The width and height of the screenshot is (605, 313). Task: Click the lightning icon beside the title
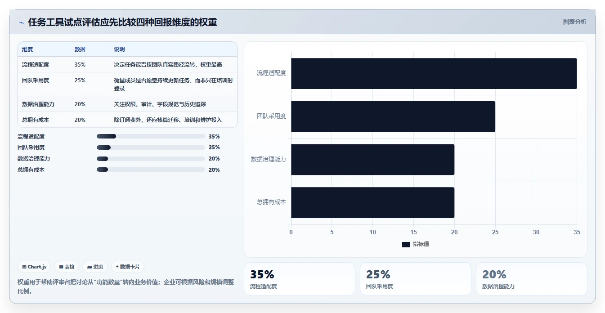tap(22, 22)
